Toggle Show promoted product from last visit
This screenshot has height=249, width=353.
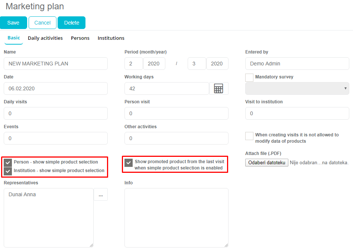tap(129, 163)
